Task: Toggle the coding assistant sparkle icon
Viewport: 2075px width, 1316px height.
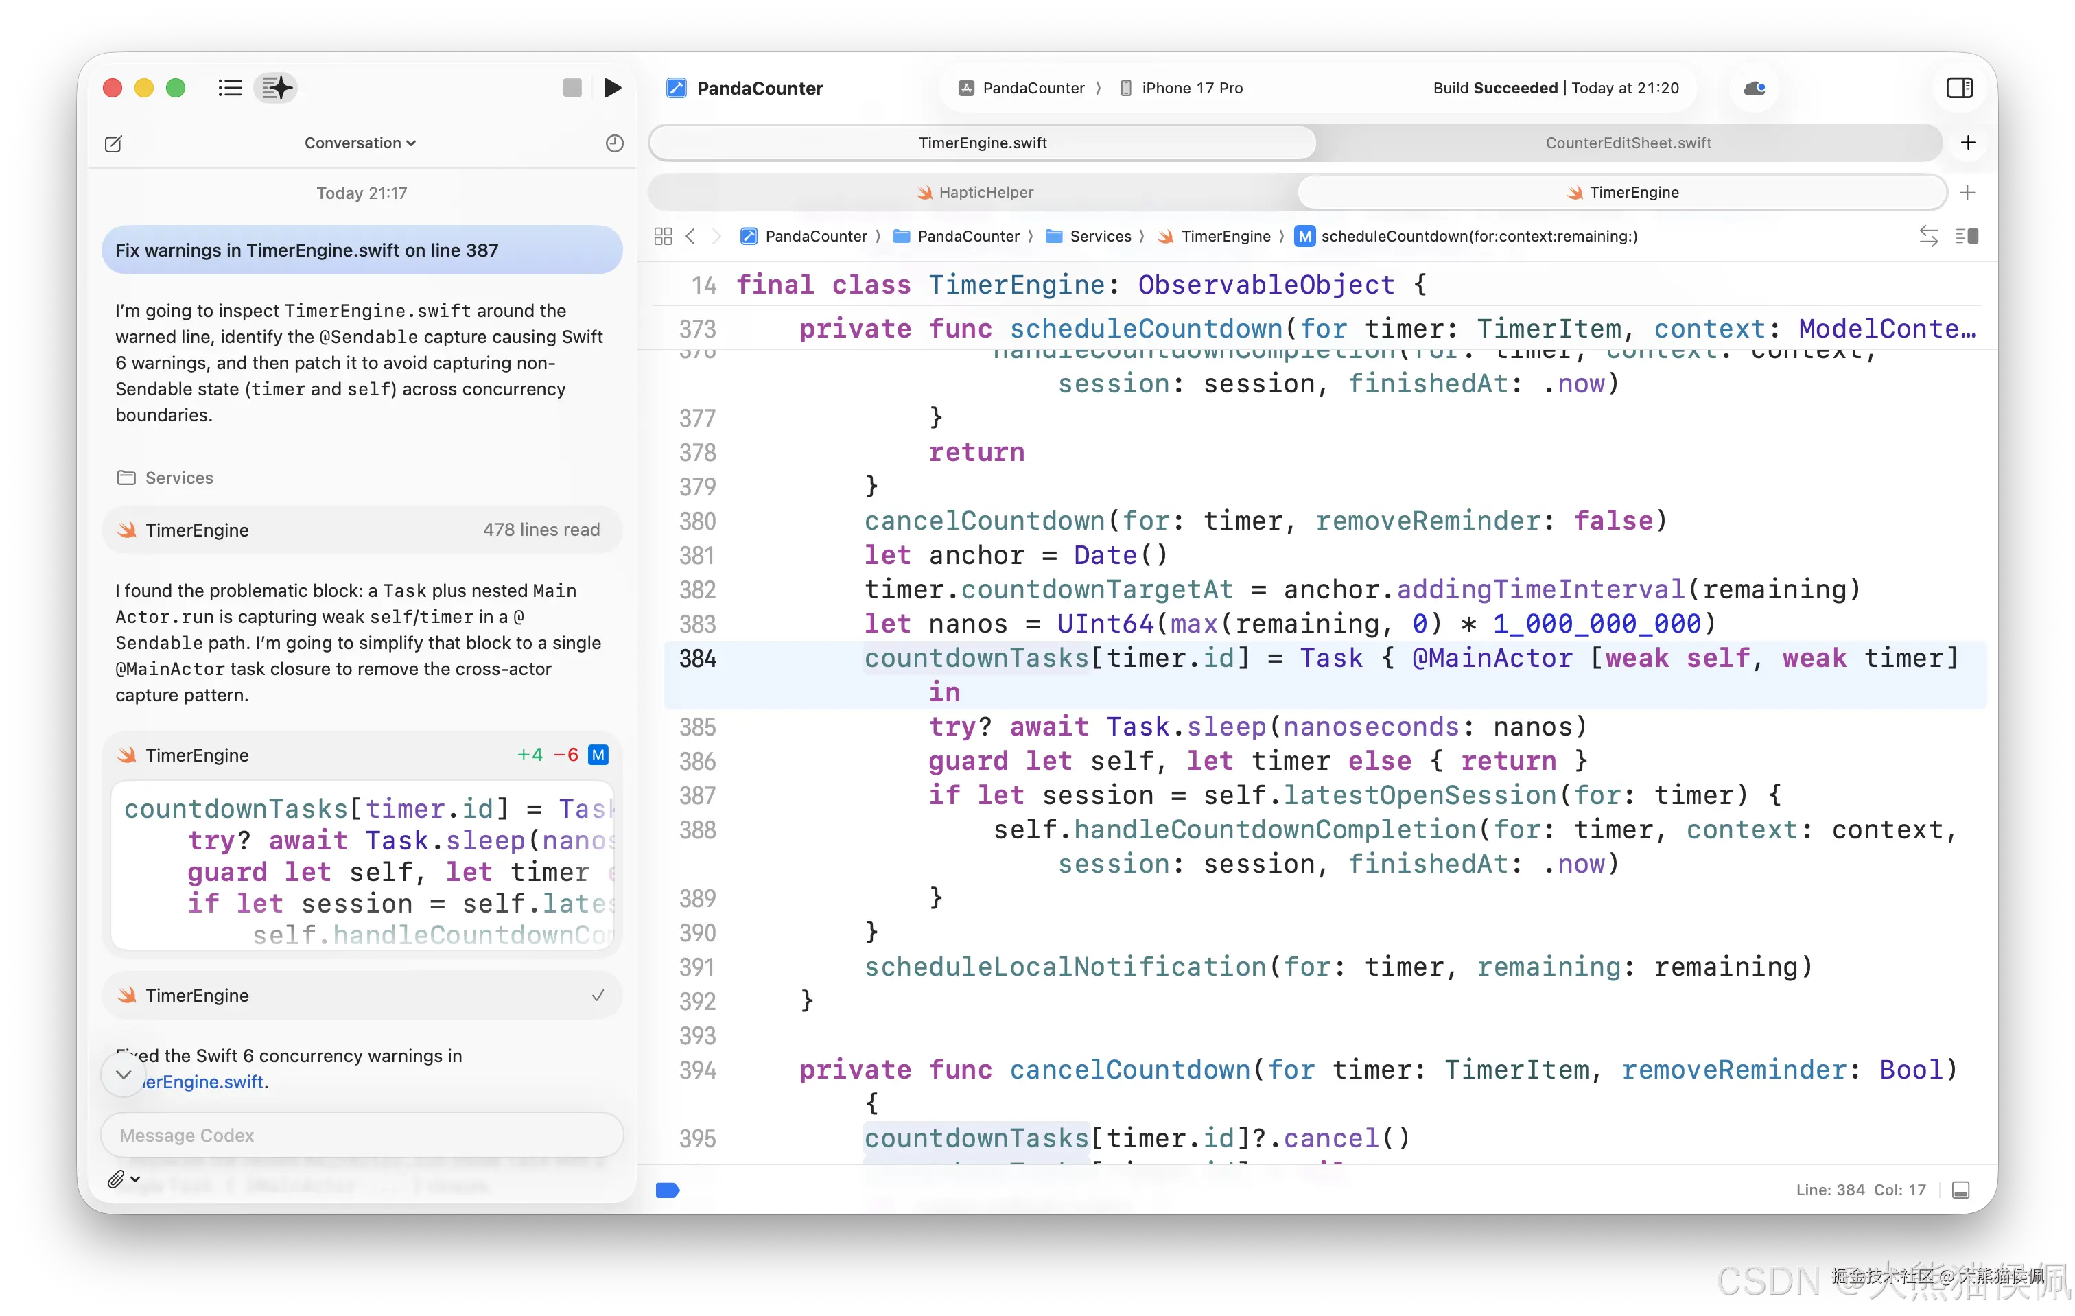Action: [x=277, y=88]
